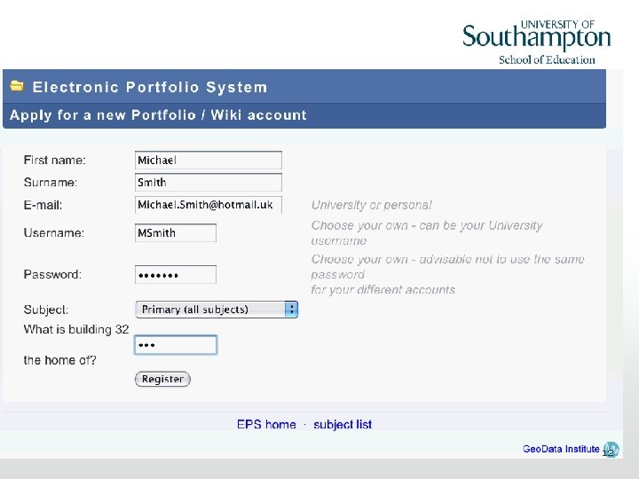Click the Password input field
Screen dimensions: 639x479
pyautogui.click(x=176, y=274)
